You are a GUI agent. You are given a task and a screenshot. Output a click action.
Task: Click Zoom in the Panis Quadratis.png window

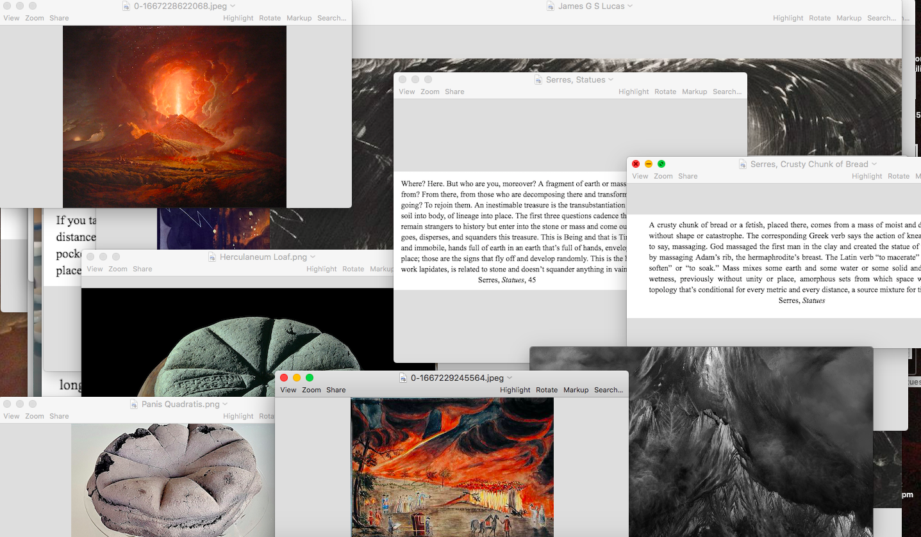(35, 416)
